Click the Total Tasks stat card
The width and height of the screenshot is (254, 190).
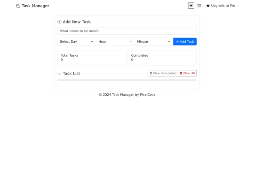point(92,58)
